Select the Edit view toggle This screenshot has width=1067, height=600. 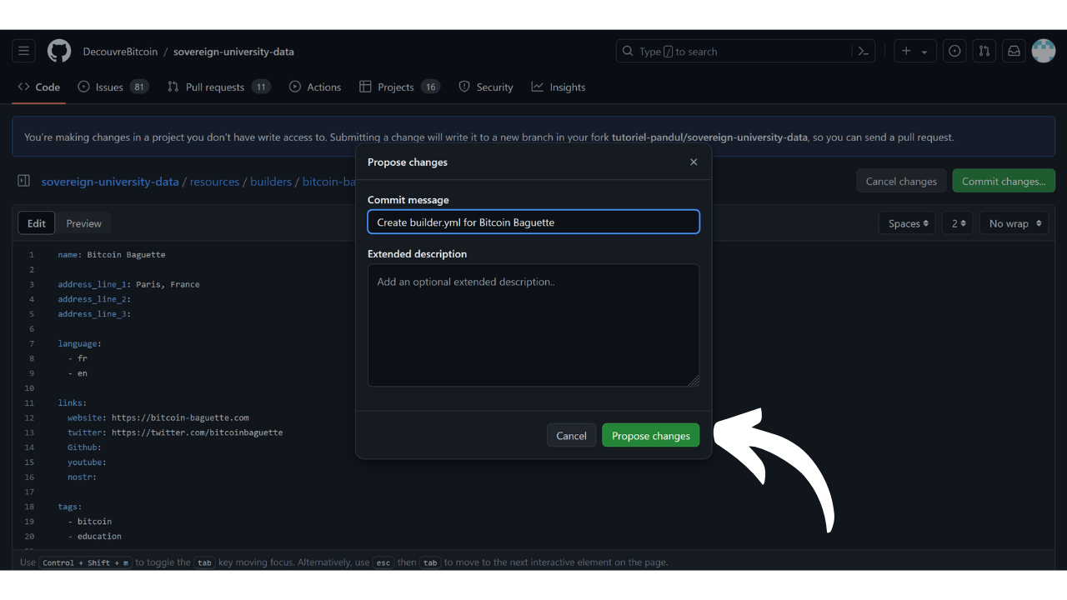[x=37, y=223]
